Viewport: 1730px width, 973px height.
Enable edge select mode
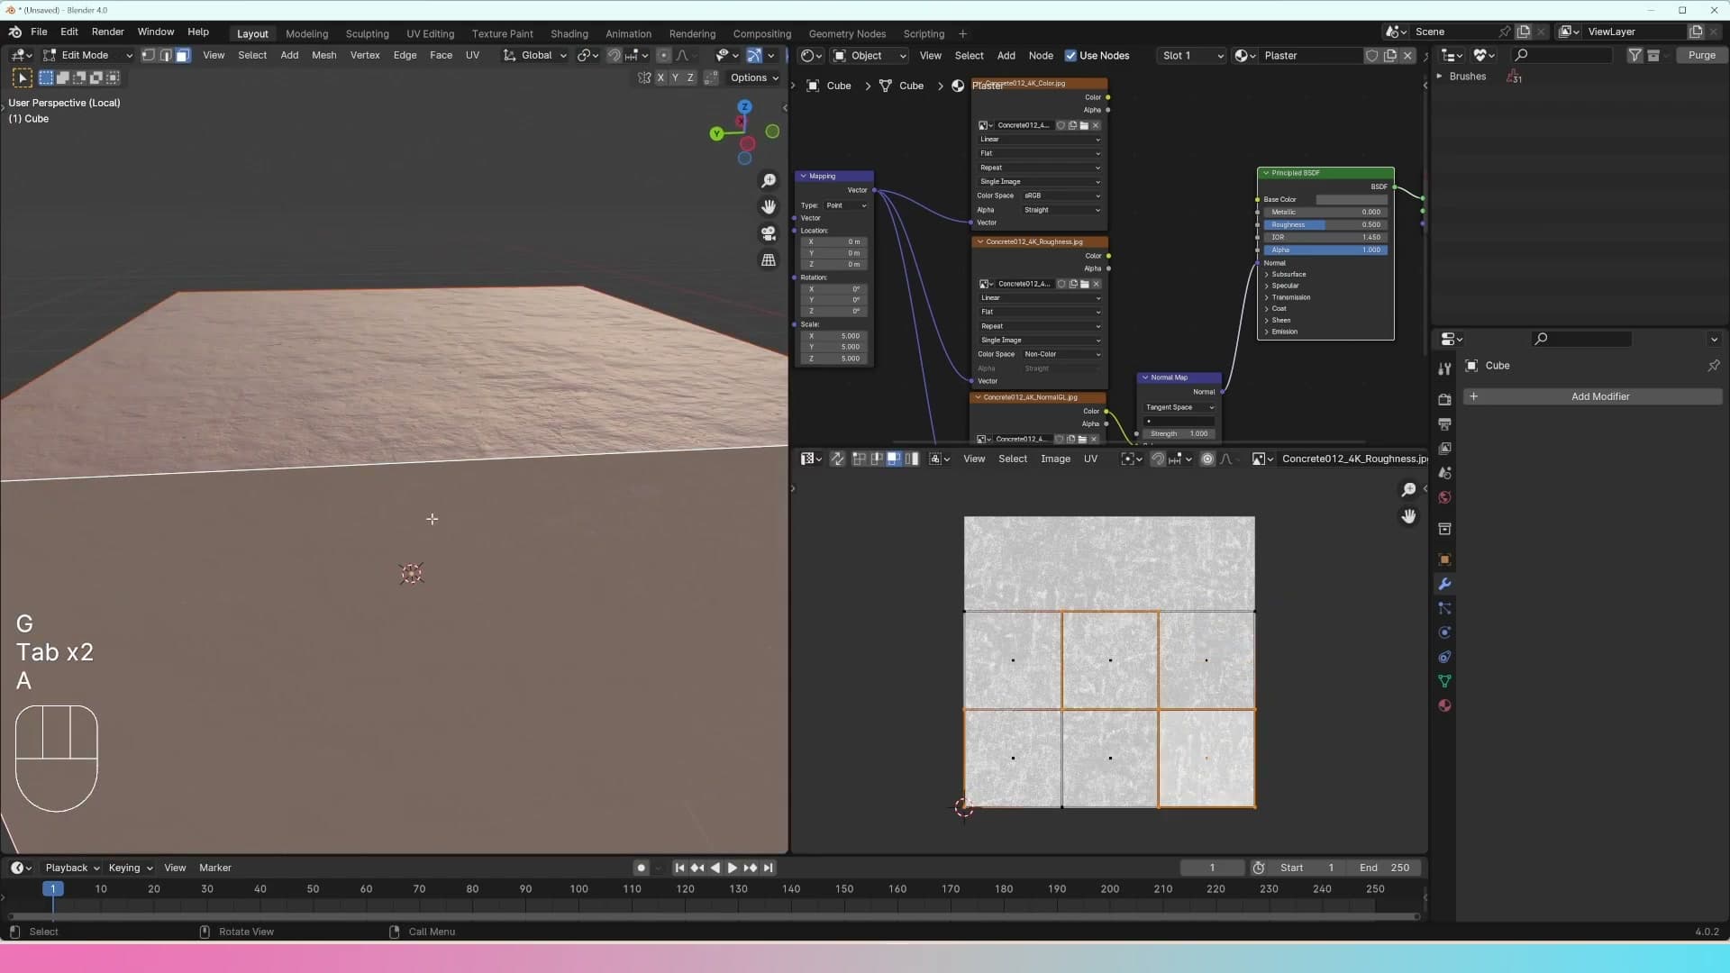[x=166, y=56]
